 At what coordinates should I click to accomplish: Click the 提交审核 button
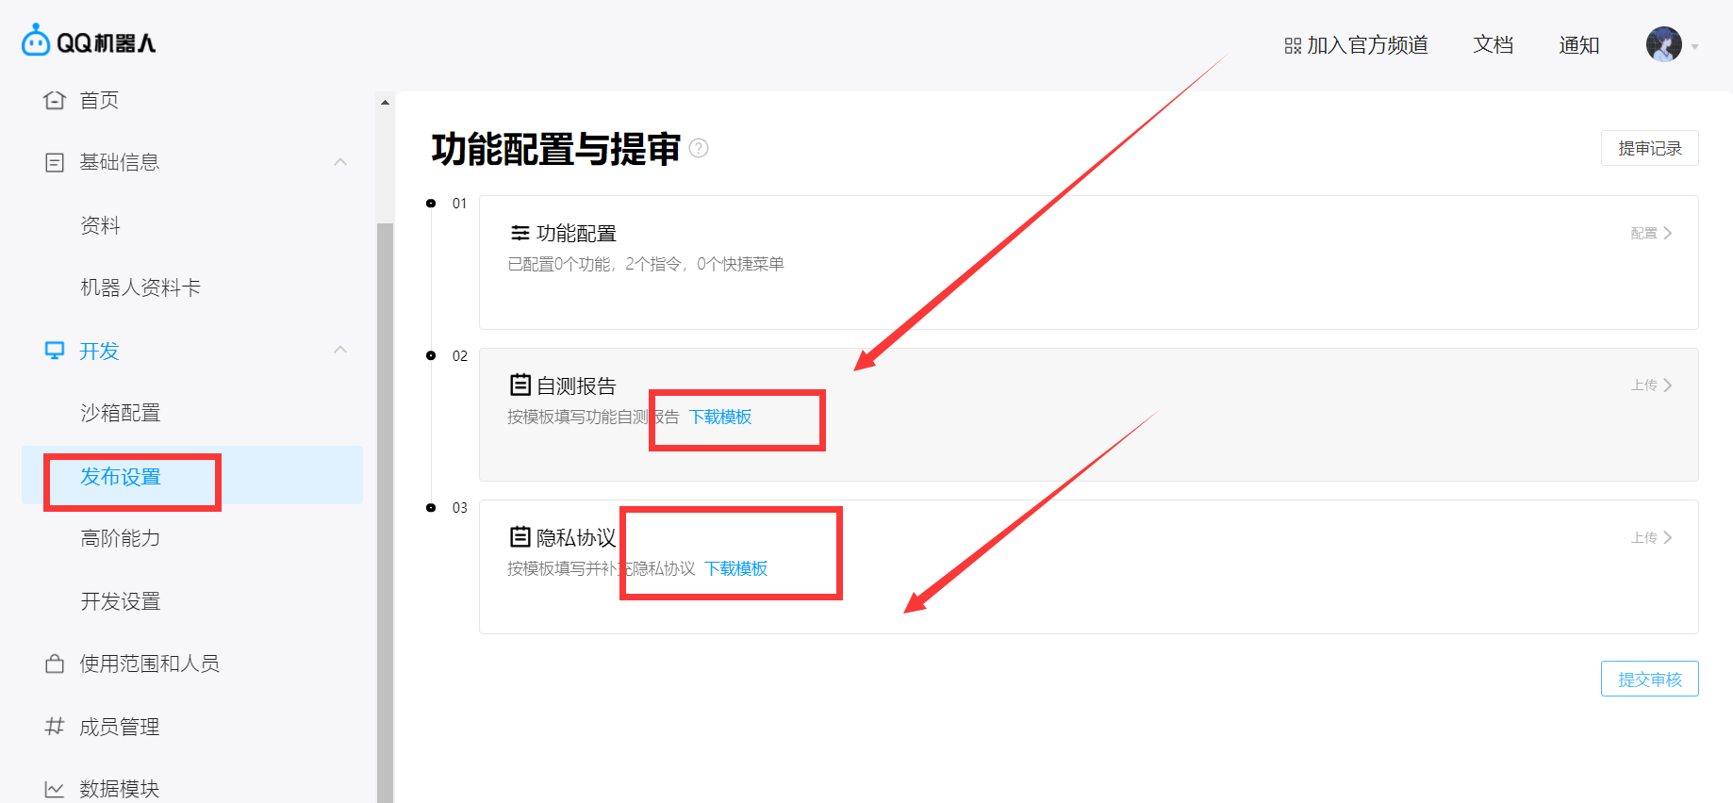1649,679
